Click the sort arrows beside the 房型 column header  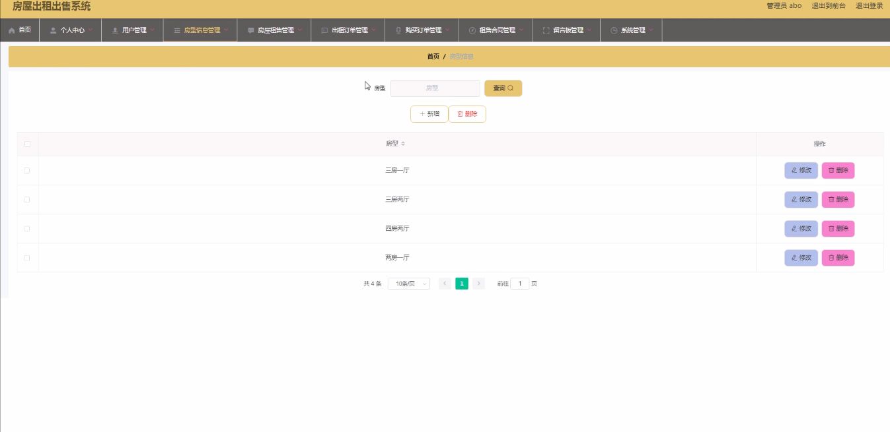tap(403, 144)
